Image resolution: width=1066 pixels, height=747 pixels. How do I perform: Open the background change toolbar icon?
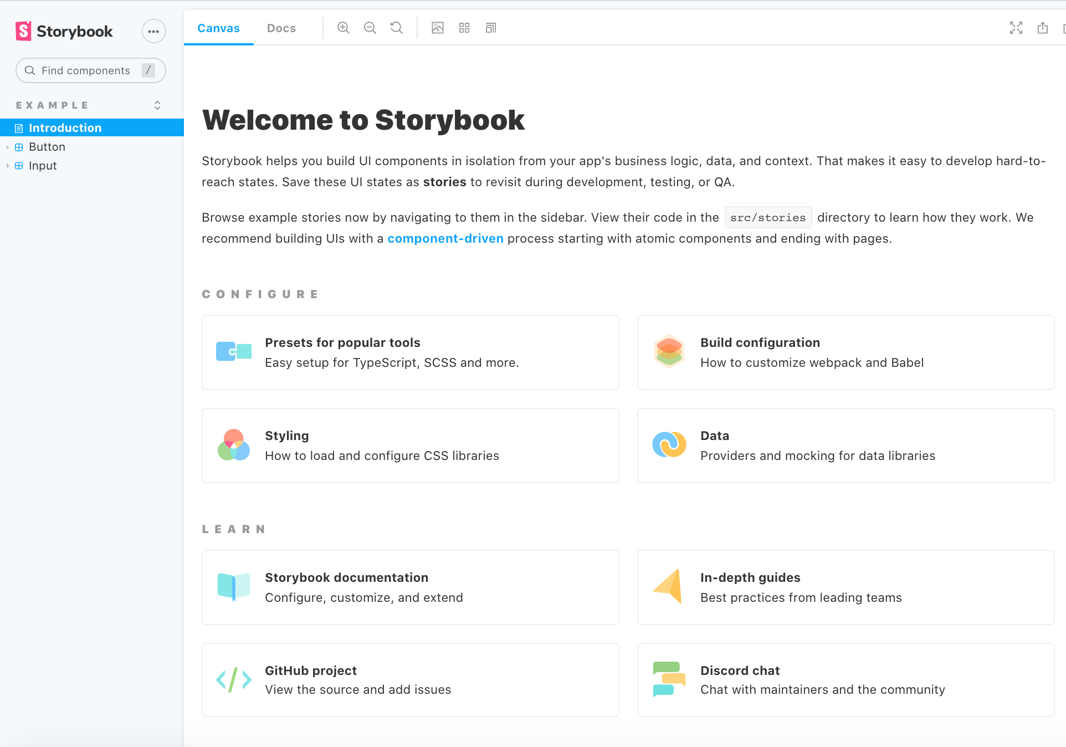pos(438,28)
